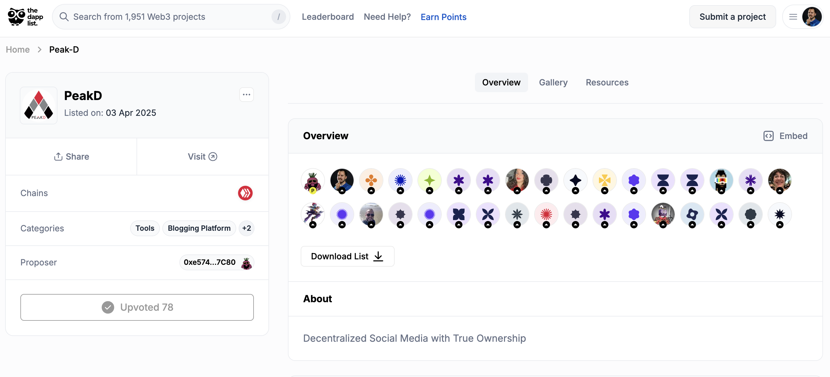The image size is (830, 377).
Task: Switch to the Overview tab
Action: pyautogui.click(x=501, y=82)
